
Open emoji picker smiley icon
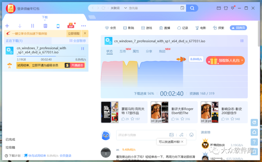pyautogui.click(x=191, y=135)
